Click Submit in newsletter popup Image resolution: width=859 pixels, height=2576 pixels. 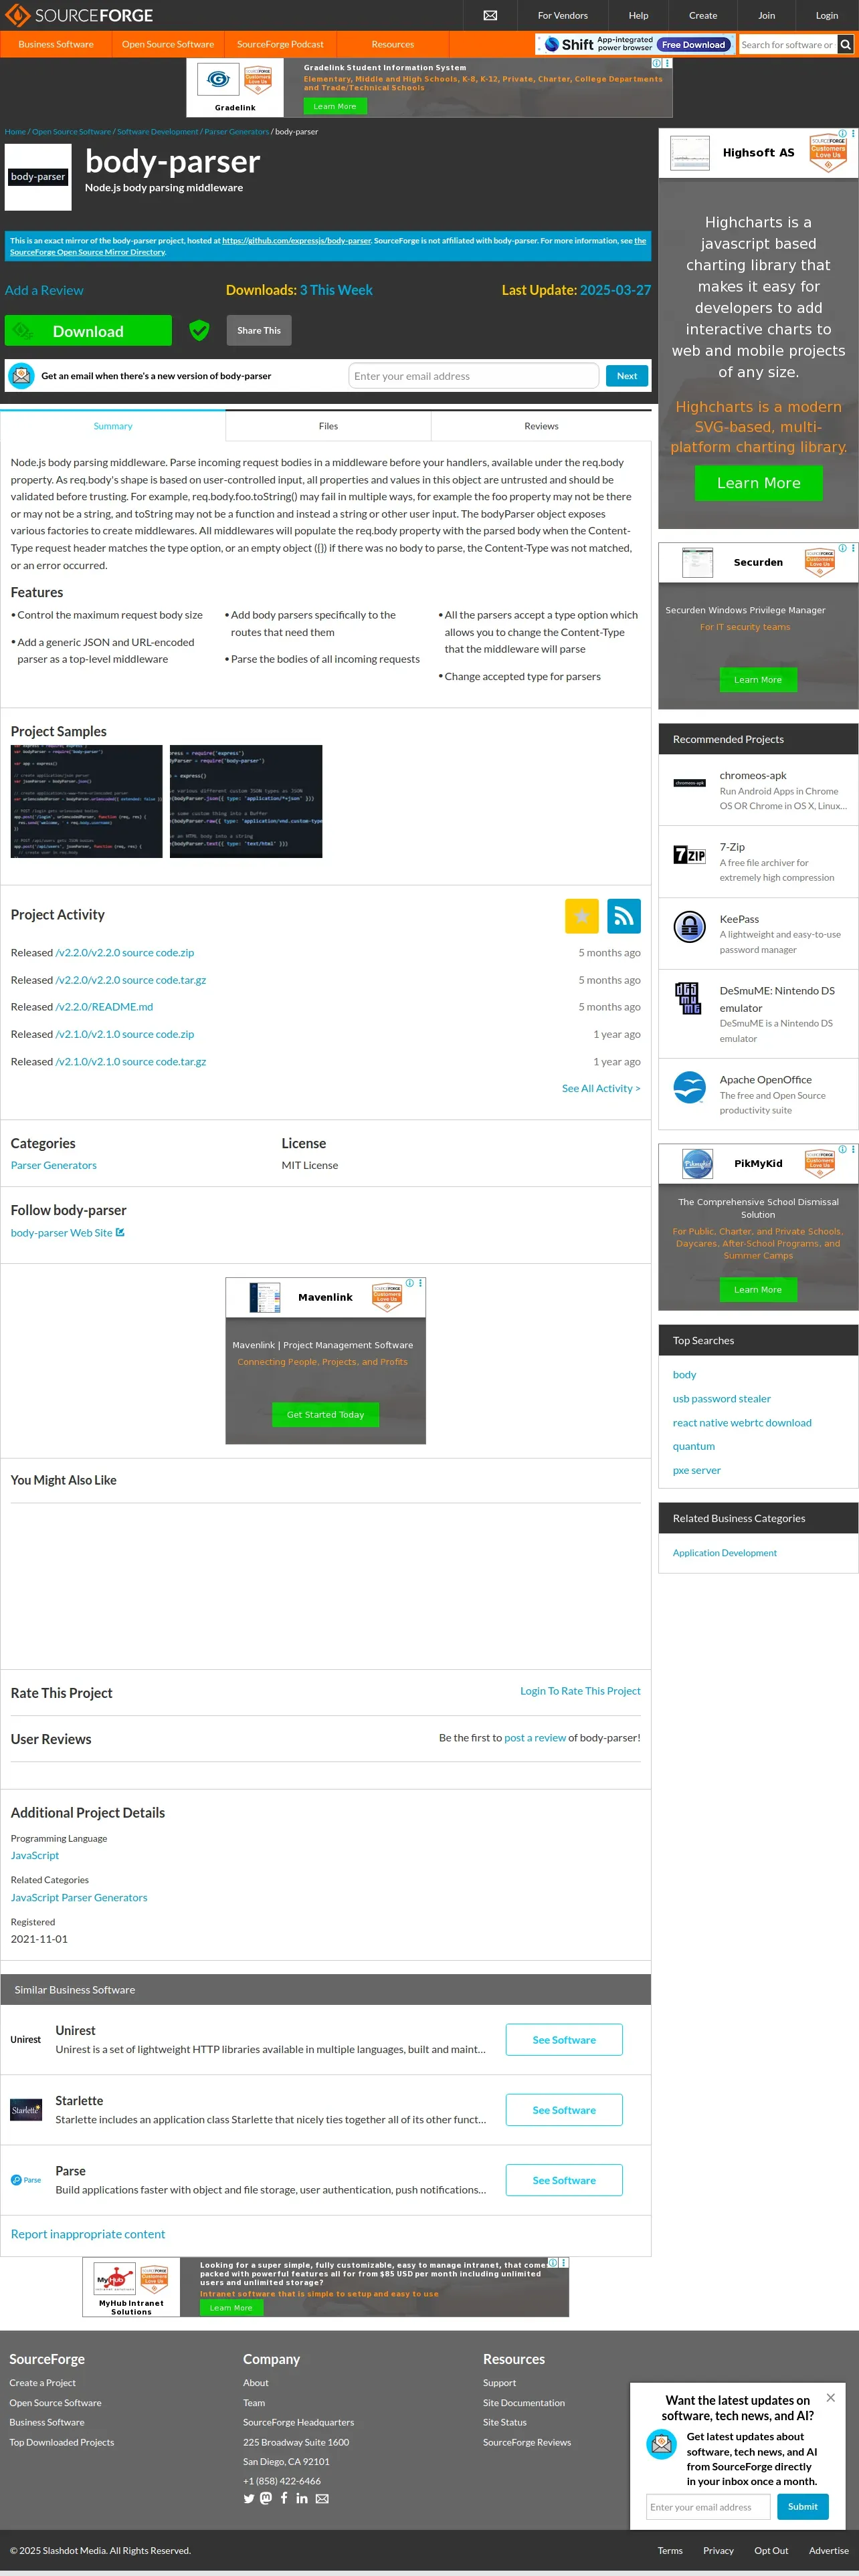click(803, 2506)
